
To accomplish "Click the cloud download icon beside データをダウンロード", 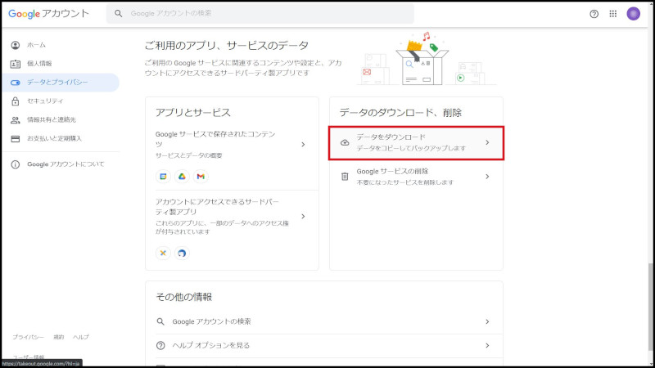I will click(x=345, y=142).
